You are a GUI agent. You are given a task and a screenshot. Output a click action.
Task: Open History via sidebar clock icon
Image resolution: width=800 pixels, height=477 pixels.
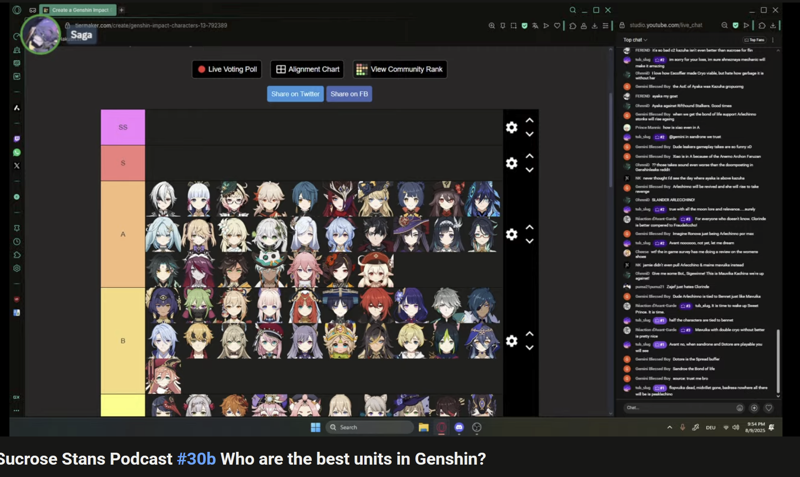(x=17, y=241)
